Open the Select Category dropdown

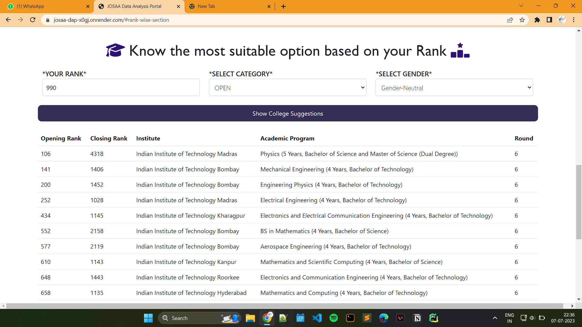287,88
